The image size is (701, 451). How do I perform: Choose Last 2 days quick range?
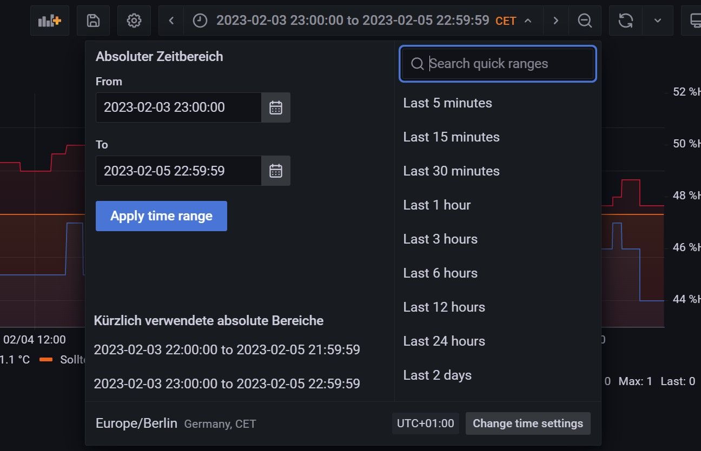pyautogui.click(x=437, y=375)
